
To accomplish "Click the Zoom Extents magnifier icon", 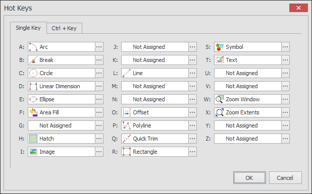I will (x=220, y=112).
